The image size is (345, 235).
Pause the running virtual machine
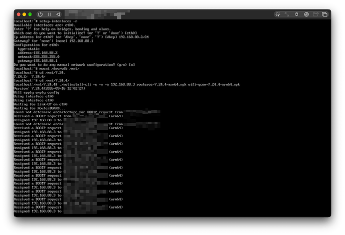49,14
